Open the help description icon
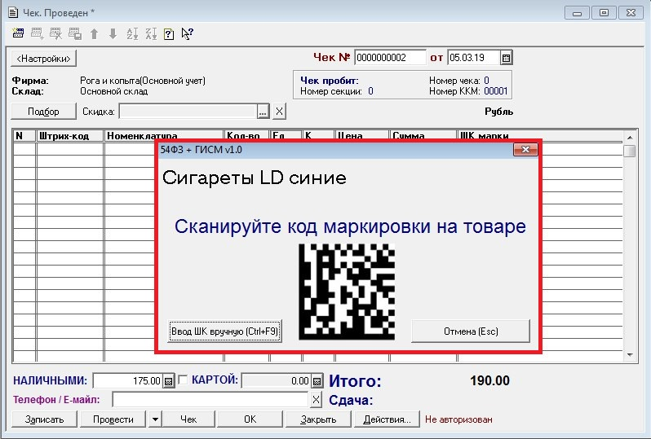Viewport: 651px width, 439px height. 169,33
